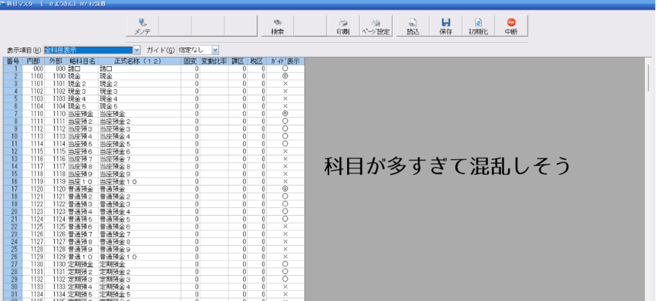
Task: Expand the 表示項目 dropdown list
Action: click(137, 50)
